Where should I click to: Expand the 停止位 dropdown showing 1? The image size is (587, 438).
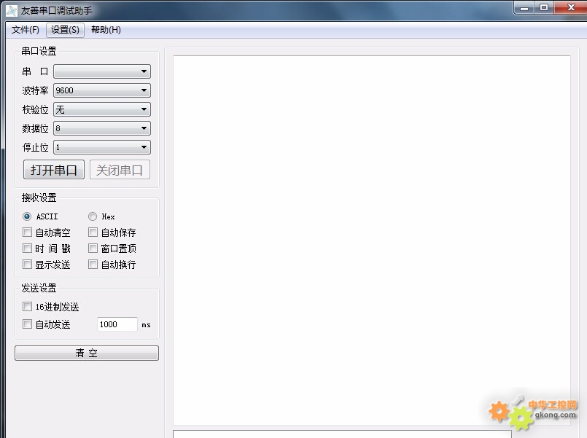tap(102, 147)
